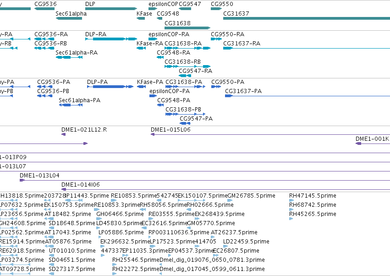390x276 pixels.
Task: Select the Sec61alpha-RA transcript label
Action: click(x=77, y=53)
